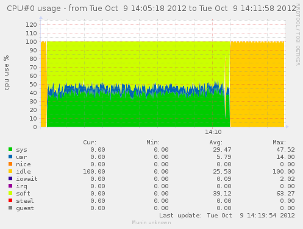Click the blue usr legend swatch
This screenshot has width=303, height=229.
[10, 157]
